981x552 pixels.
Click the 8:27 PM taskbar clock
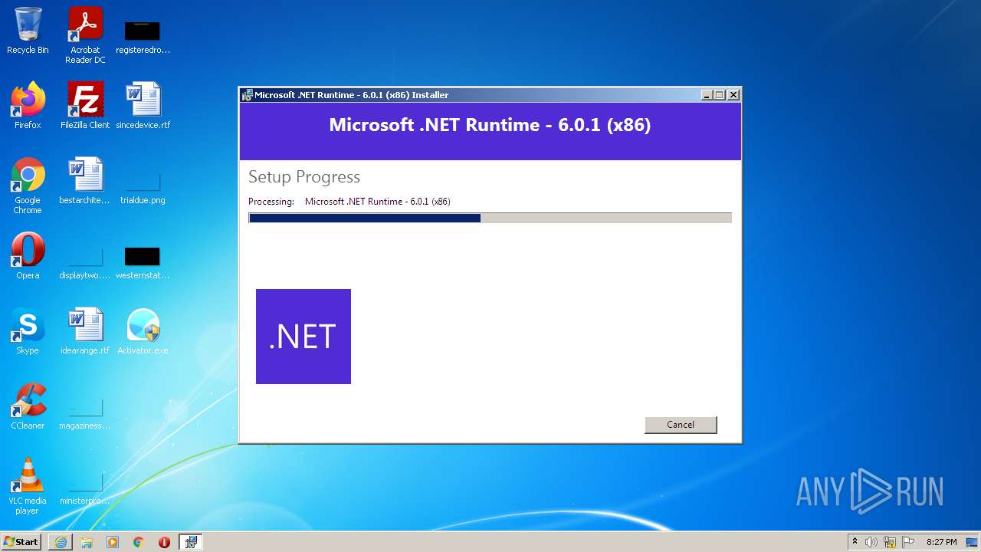click(941, 542)
